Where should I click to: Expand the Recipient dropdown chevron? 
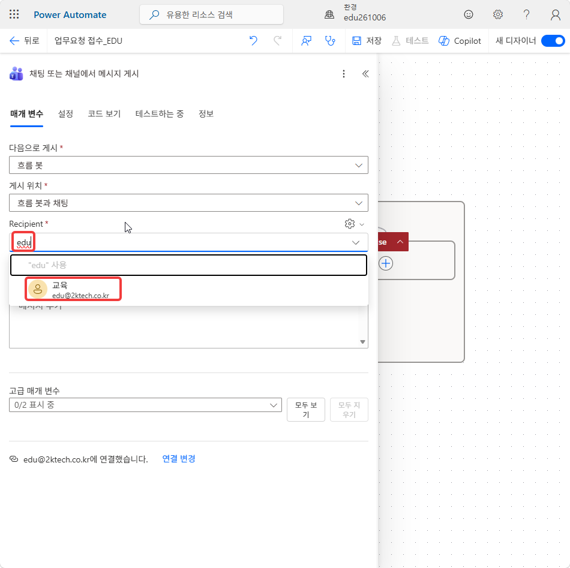pyautogui.click(x=356, y=242)
